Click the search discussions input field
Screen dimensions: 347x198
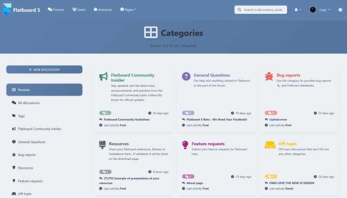(261, 10)
